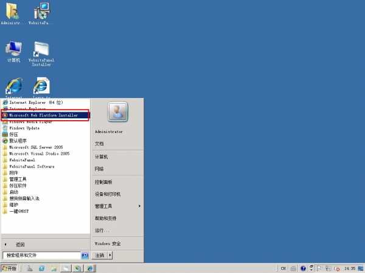Expand the 维护 folder
Viewport: 365px width, 273px height.
click(45, 205)
